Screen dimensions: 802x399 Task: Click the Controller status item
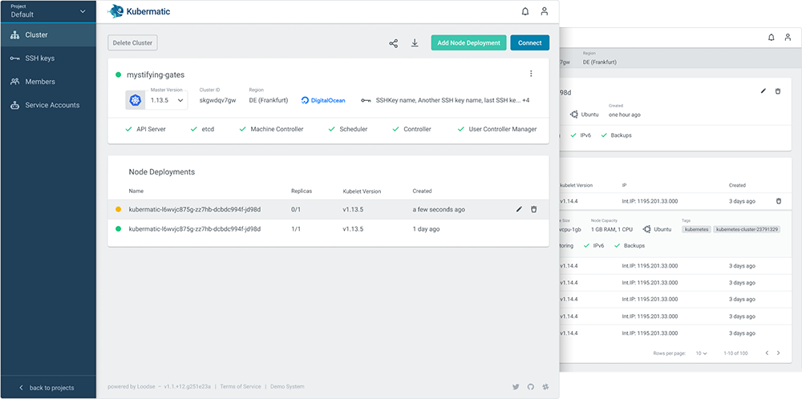[411, 129]
